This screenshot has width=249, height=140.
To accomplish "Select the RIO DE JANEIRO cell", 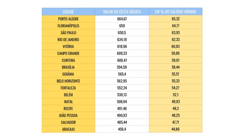I will [x=68, y=40].
